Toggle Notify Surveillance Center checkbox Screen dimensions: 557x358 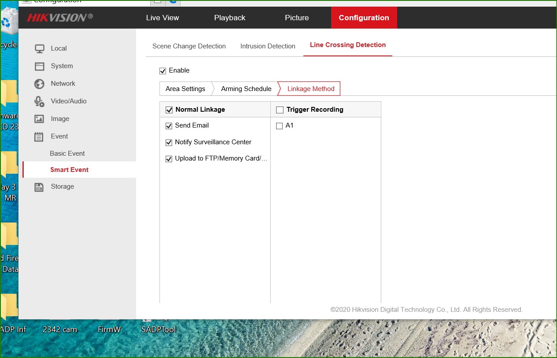click(x=169, y=142)
